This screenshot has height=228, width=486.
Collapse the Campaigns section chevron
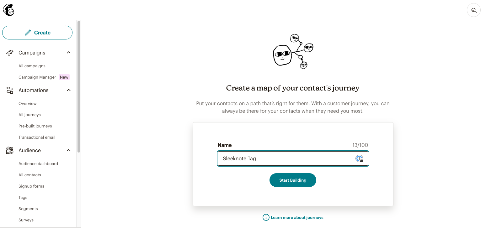(69, 53)
